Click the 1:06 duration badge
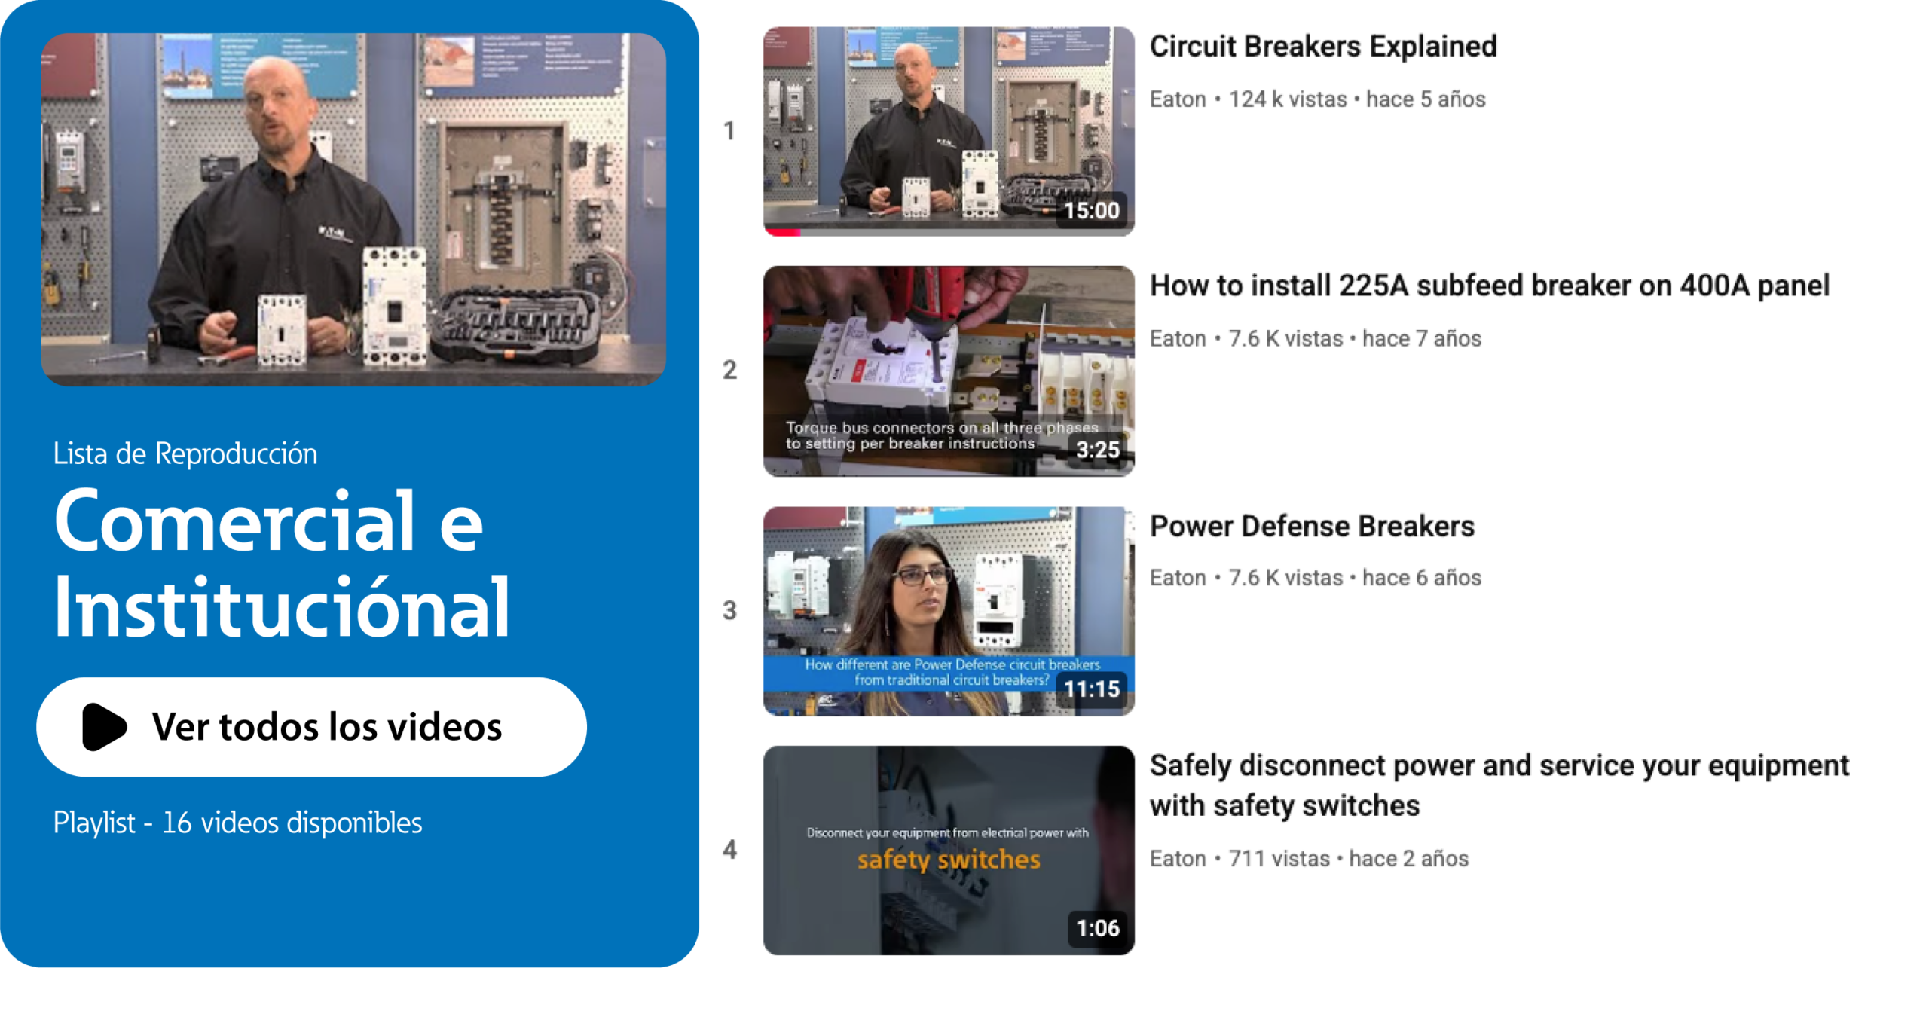Image resolution: width=1929 pixels, height=1014 pixels. pos(1097,928)
